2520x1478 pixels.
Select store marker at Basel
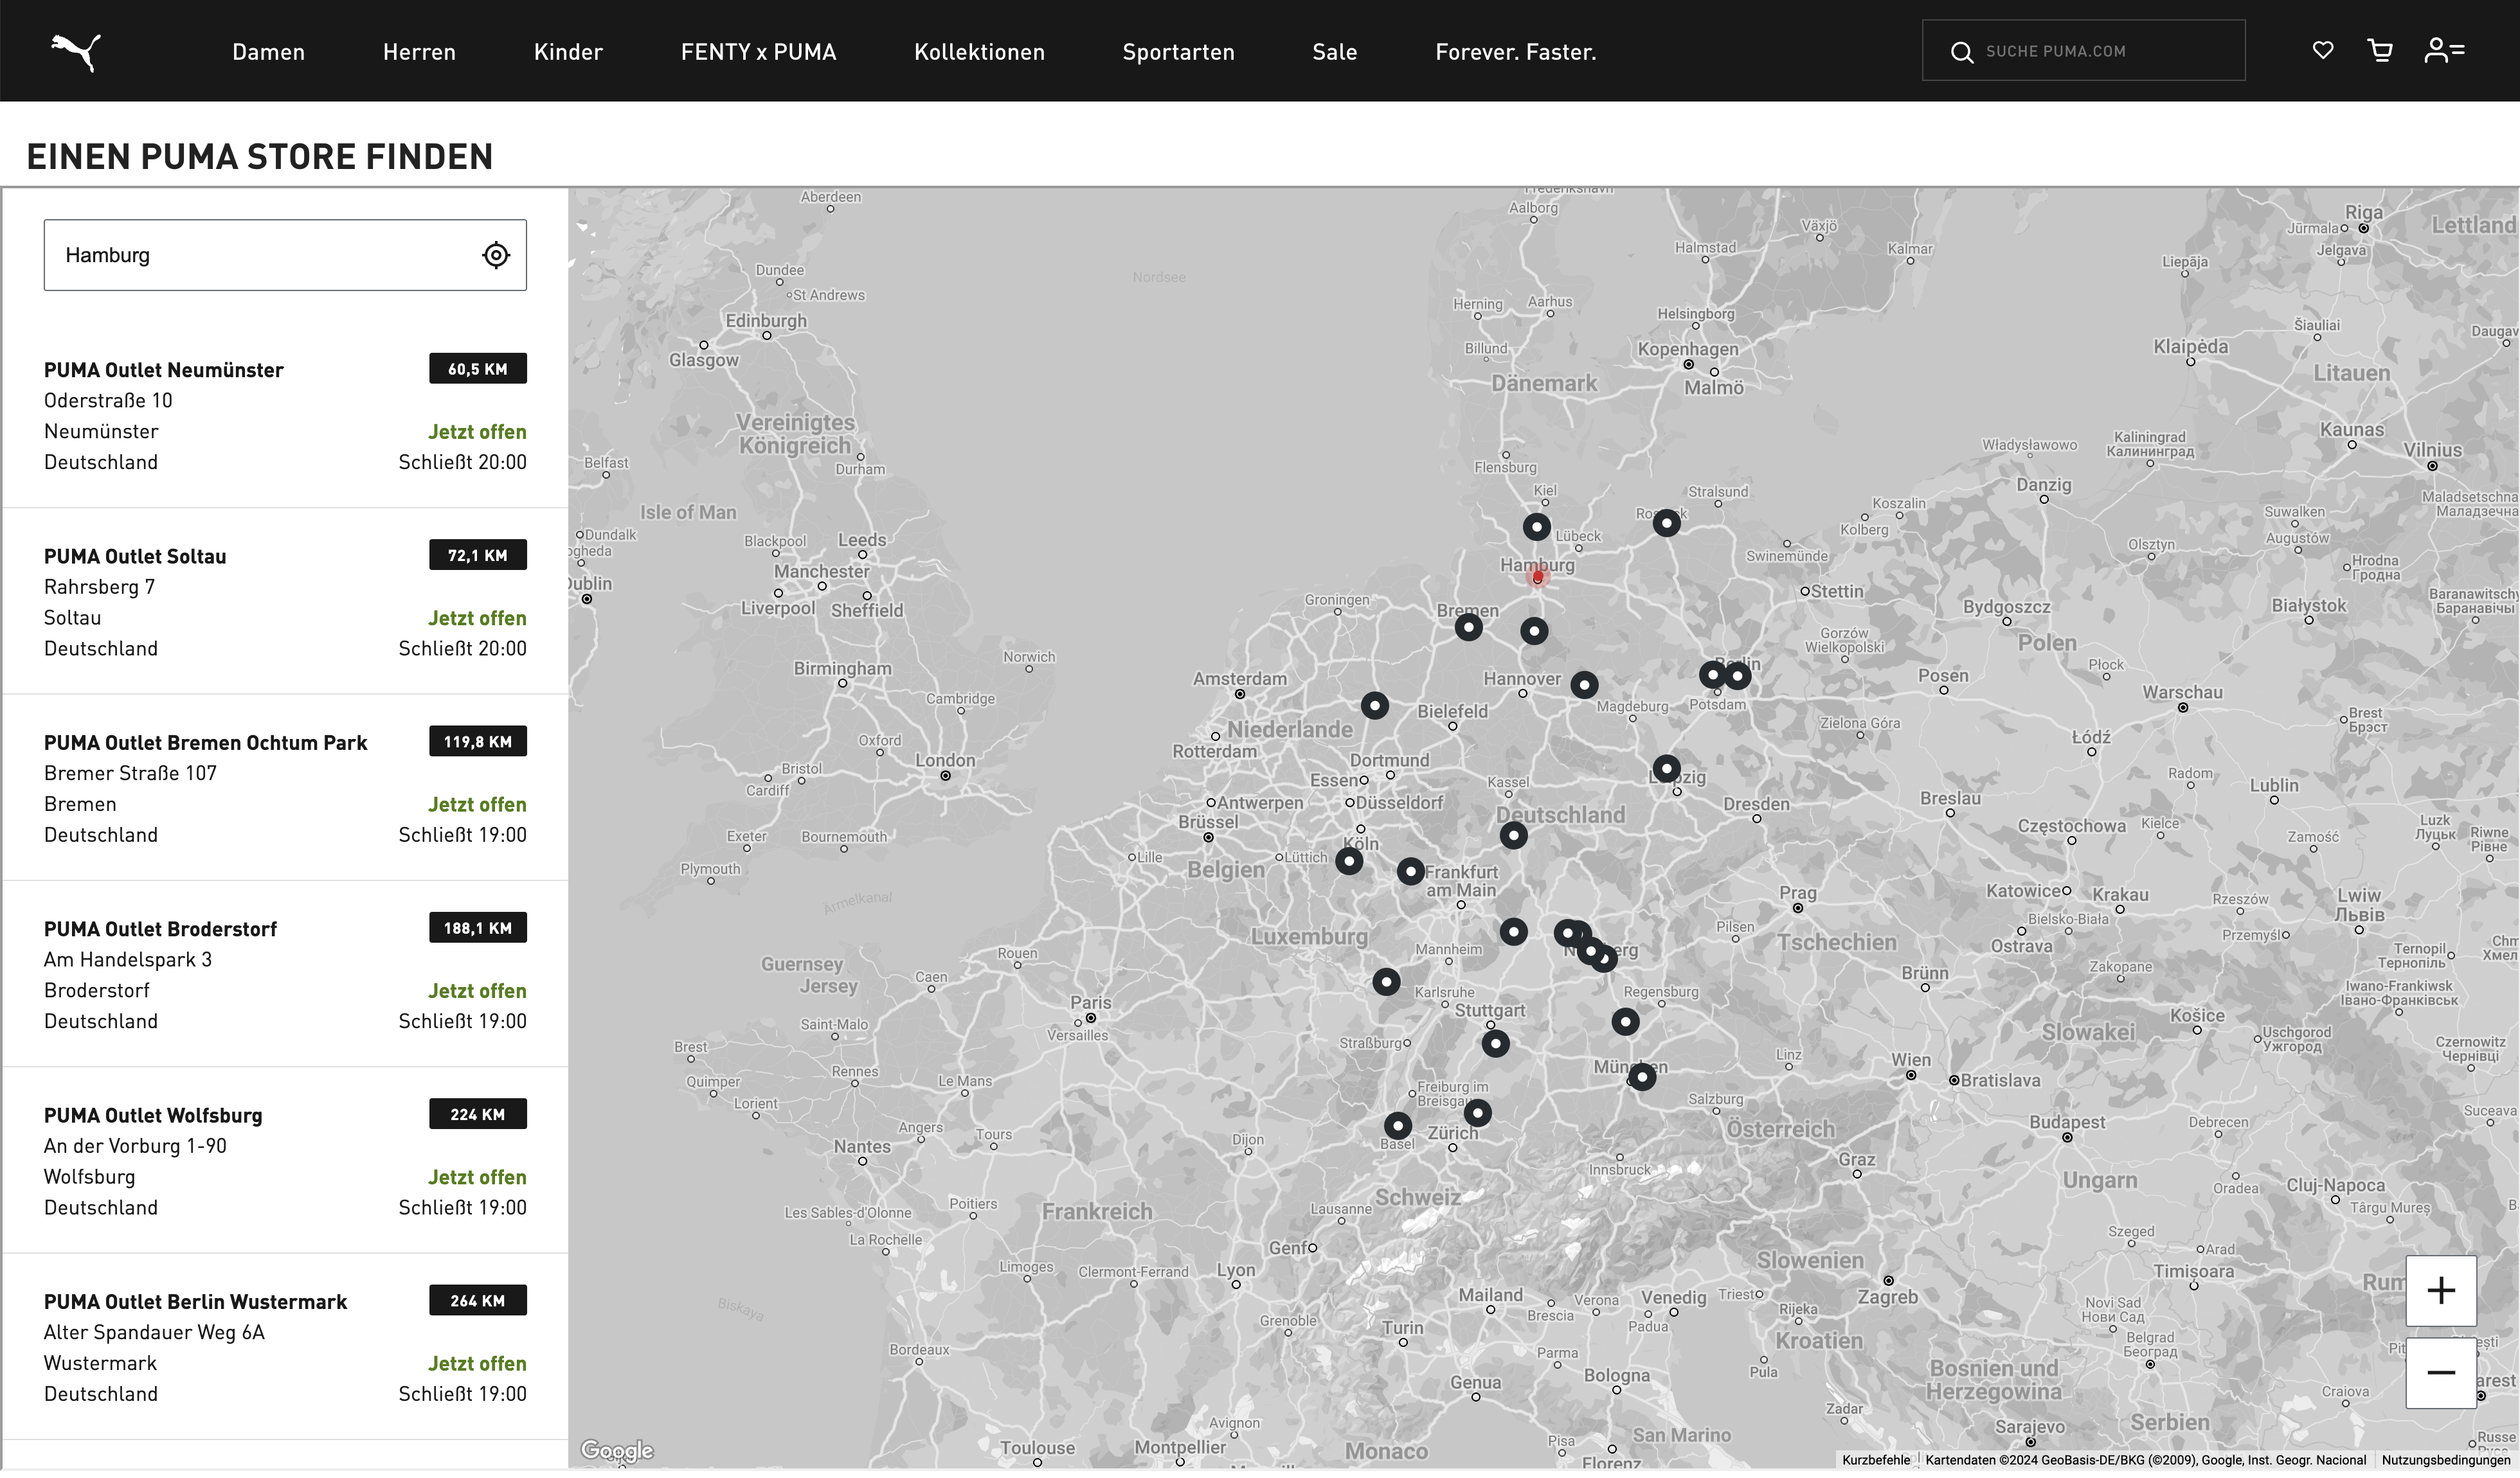click(x=1398, y=1126)
